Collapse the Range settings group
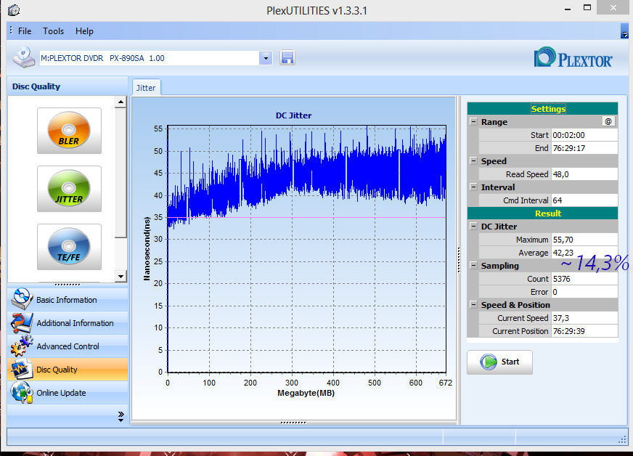 click(x=473, y=121)
